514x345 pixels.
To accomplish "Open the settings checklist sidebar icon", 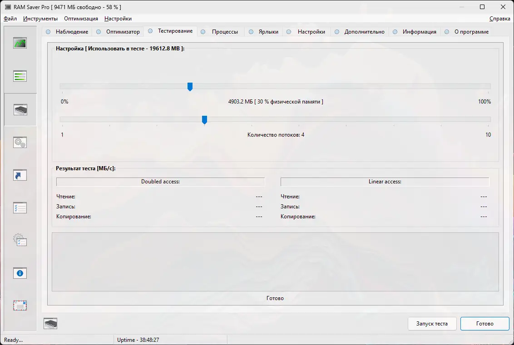I will coord(20,208).
